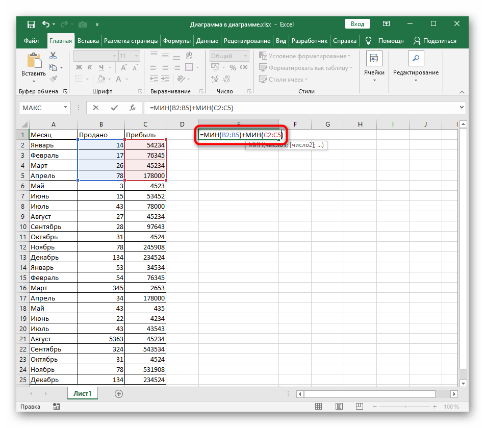The image size is (485, 428).
Task: Open Insert Function fx dialog
Action: click(132, 108)
